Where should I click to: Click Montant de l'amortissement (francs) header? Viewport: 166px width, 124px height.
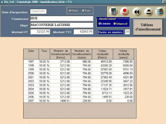pyautogui.click(x=60, y=54)
